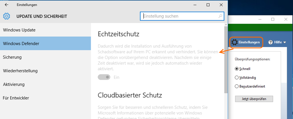The height and width of the screenshot is (119, 293).
Task: Click the Update und Sicherheit gear icon
Action: point(7,16)
